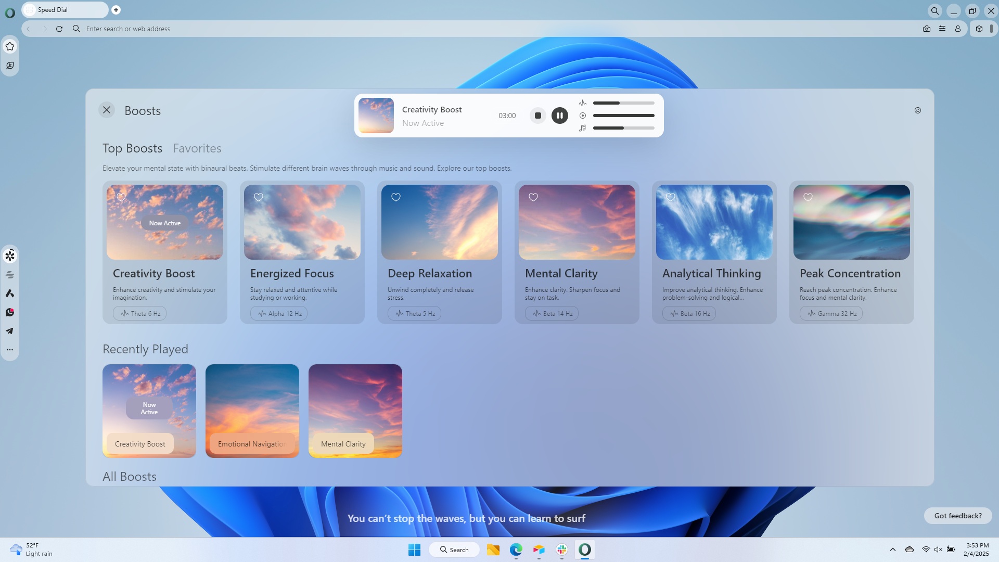This screenshot has height=562, width=999.
Task: Favorite the Peak Concentration card heart
Action: coord(808,197)
